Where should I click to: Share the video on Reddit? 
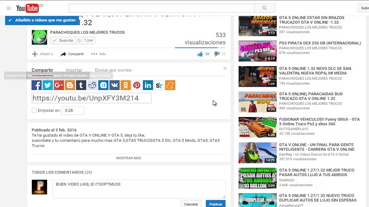[x=92, y=85]
